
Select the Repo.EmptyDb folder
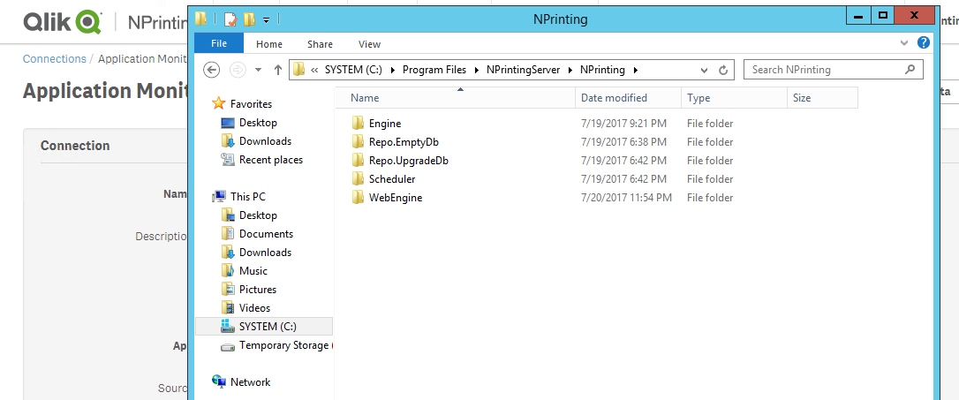point(404,142)
